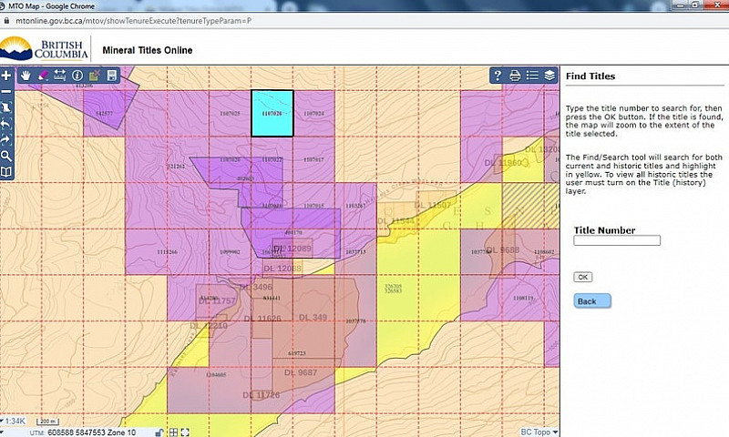Viewport: 729px width, 437px height.
Task: Zoom to full BC province extent
Action: [x=6, y=107]
